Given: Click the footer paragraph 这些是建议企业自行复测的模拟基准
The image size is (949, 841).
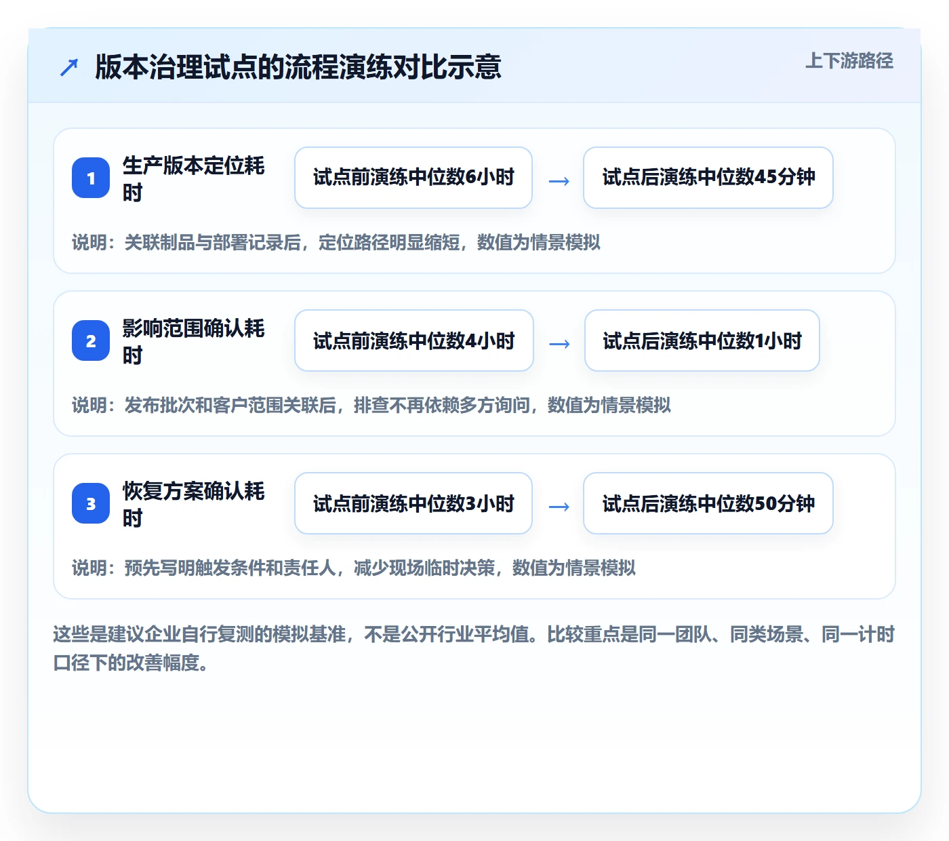Looking at the screenshot, I should point(474,648).
